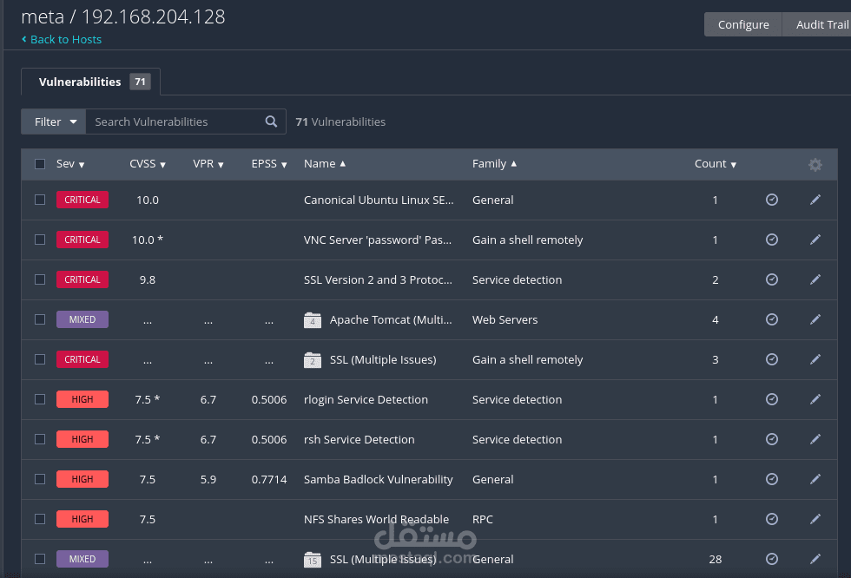Click edit pencil for critical SSL group with count 3

click(x=815, y=359)
